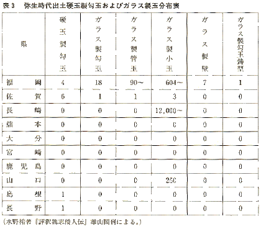The image size is (261, 229).
Task: Select the 県 header cell
Action: pos(24,44)
